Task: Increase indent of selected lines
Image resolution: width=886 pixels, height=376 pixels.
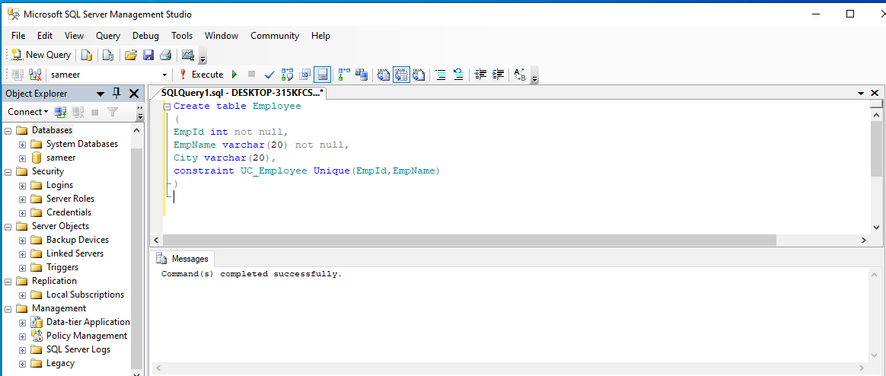Action: coord(499,75)
